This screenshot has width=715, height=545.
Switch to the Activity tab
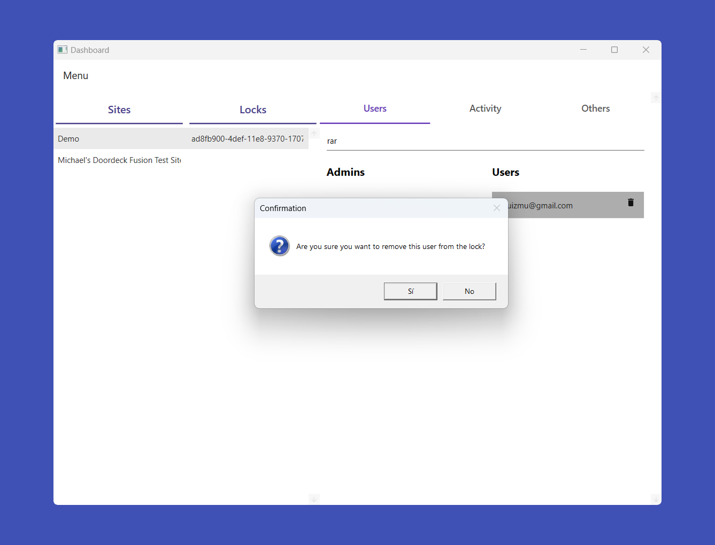(x=485, y=108)
